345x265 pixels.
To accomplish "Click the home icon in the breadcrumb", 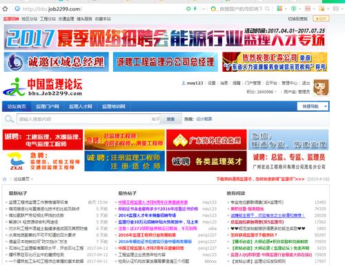I will [5, 179].
